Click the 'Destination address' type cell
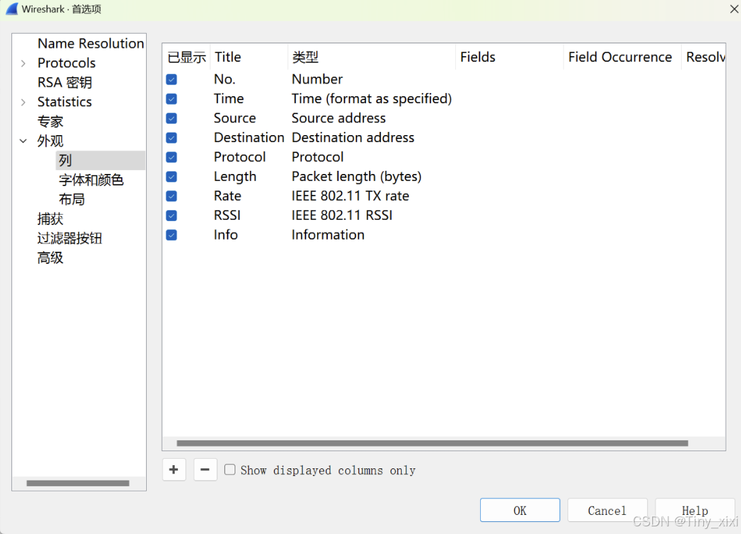 click(x=353, y=138)
